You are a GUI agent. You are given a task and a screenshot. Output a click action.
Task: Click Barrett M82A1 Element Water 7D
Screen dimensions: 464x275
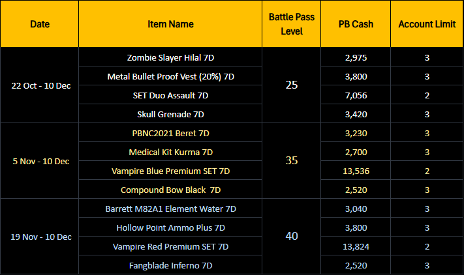170,209
